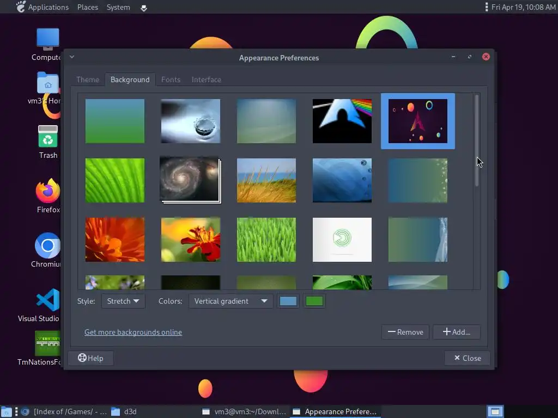The height and width of the screenshot is (418, 558).
Task: Switch to vm3@vm3 terminal taskbar window
Action: [244, 411]
